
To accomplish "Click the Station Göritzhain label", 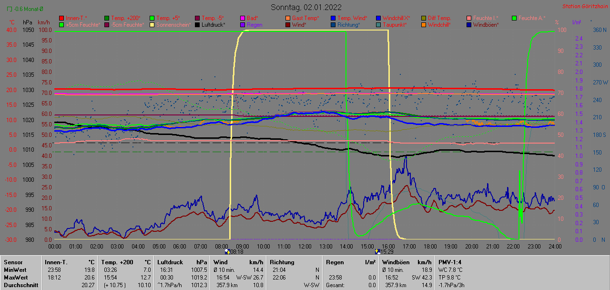I will [x=584, y=6].
